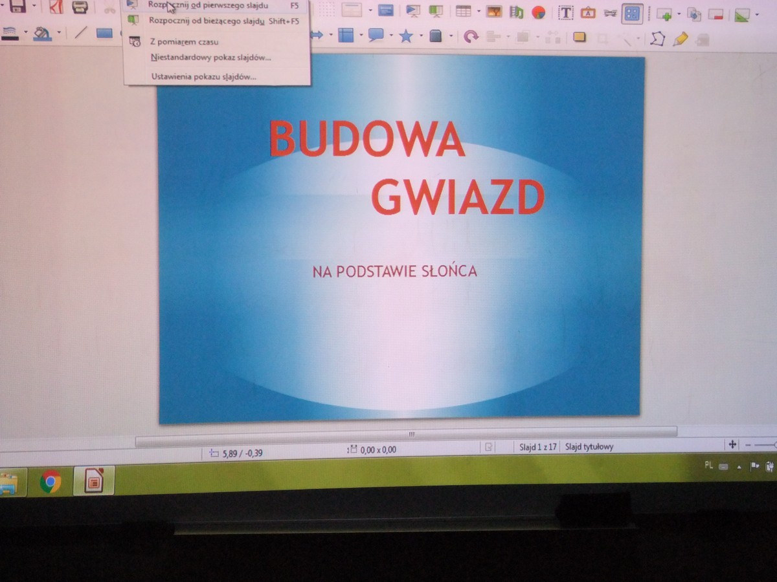Select the 'BUDOWA GWIAZD' title text
Image resolution: width=777 pixels, height=582 pixels.
tap(407, 167)
